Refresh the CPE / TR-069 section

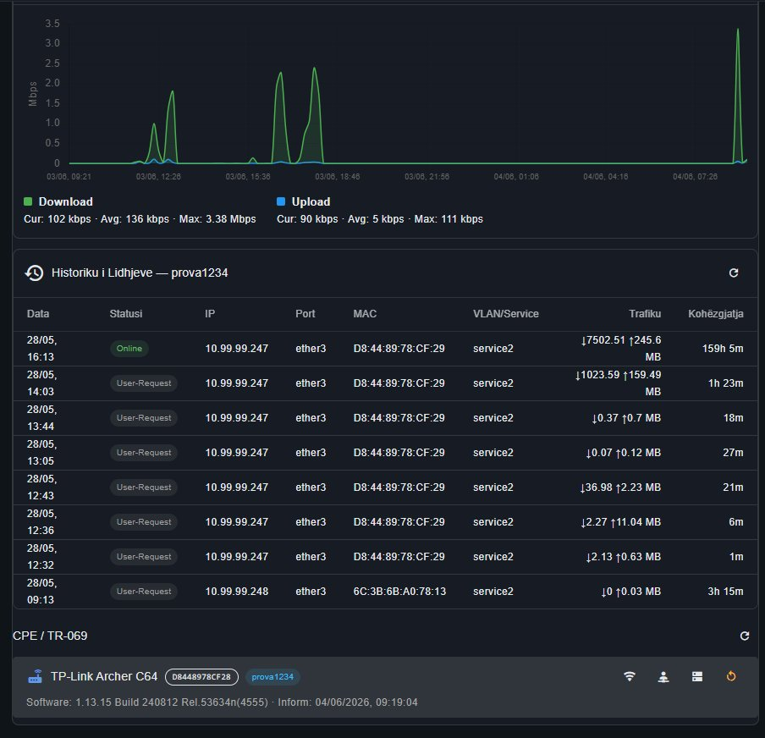click(x=745, y=636)
